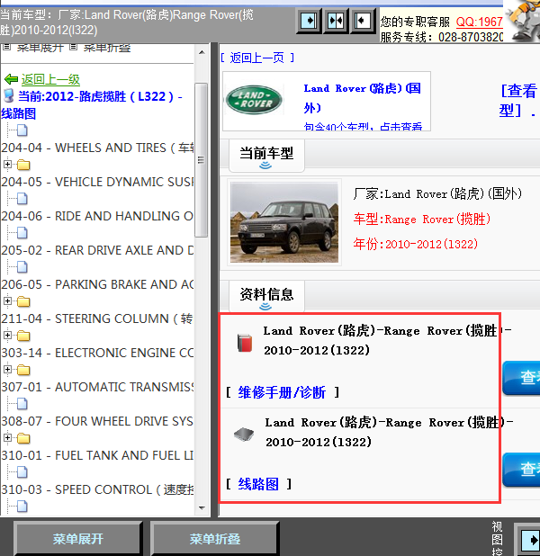Click the page icon above 205-02 REAR DRIVE AXLE
540x556 pixels.
click(x=22, y=233)
